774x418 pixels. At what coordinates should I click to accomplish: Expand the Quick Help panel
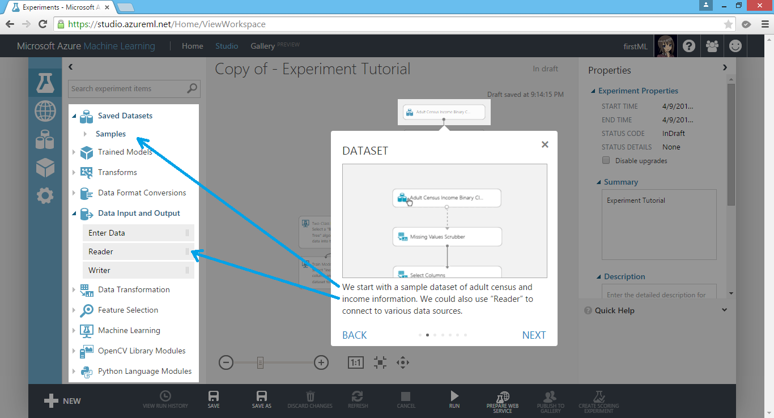(x=724, y=310)
